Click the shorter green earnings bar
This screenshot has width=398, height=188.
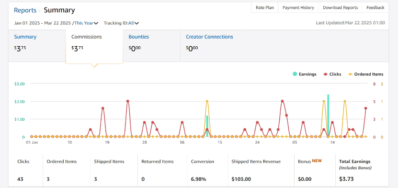[x=207, y=126]
